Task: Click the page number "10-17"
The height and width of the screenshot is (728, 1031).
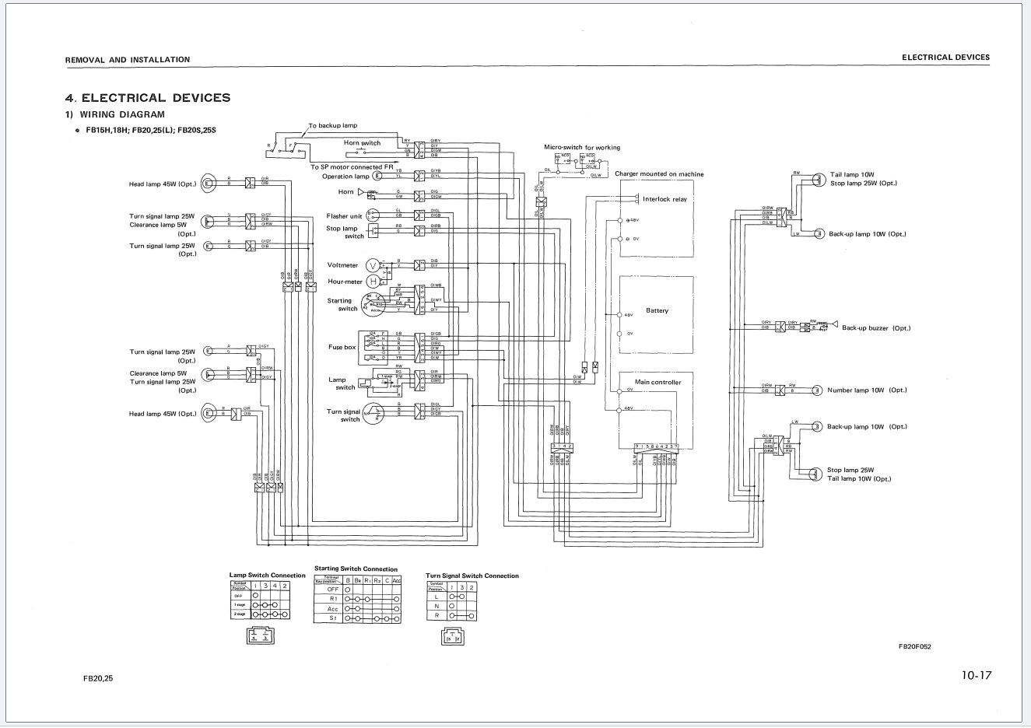Action: (977, 675)
